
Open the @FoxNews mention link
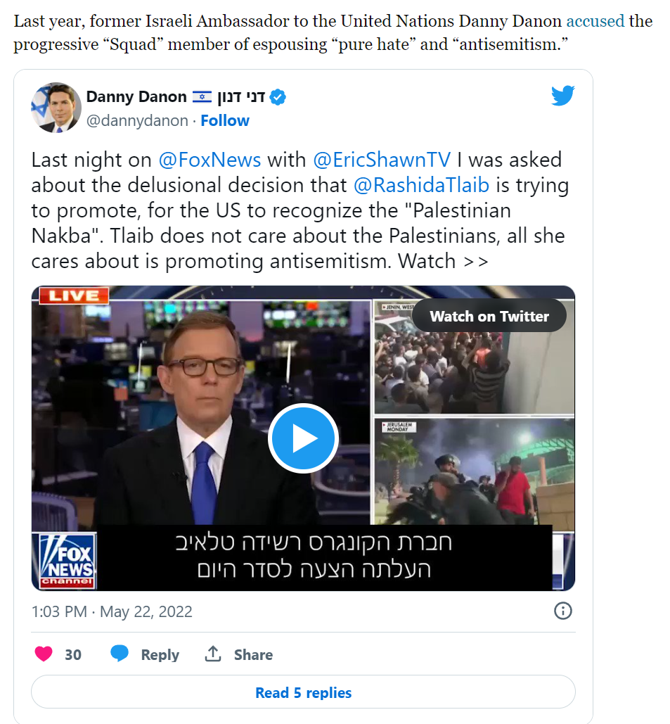210,160
